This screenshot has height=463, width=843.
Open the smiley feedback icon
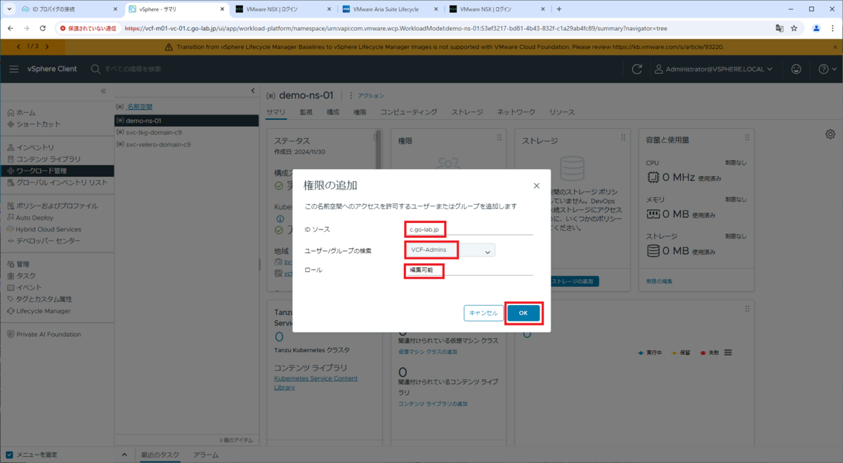[796, 69]
